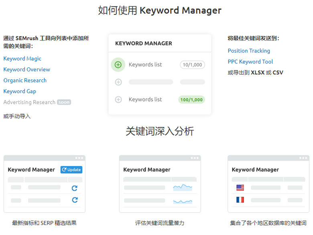The width and height of the screenshot is (313, 235).
Task: Open the PPC Keyword Tool link
Action: click(250, 62)
